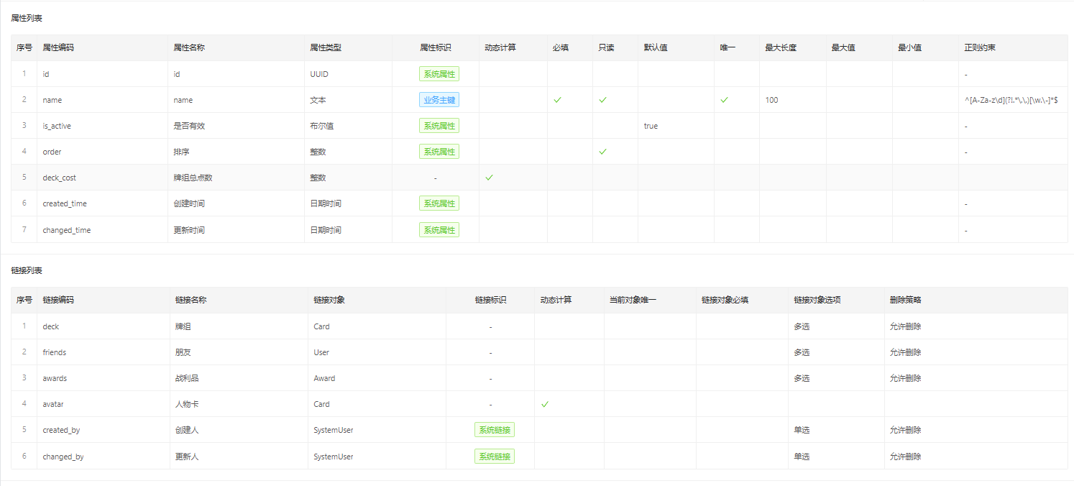Click the 动态计算 checkmark for deck_cost
This screenshot has height=486, width=1074.
coord(489,178)
